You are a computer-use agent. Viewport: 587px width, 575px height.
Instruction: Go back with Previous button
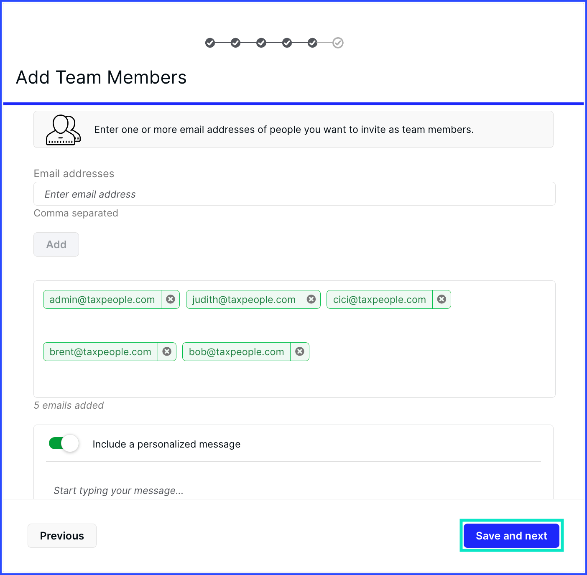pos(62,536)
